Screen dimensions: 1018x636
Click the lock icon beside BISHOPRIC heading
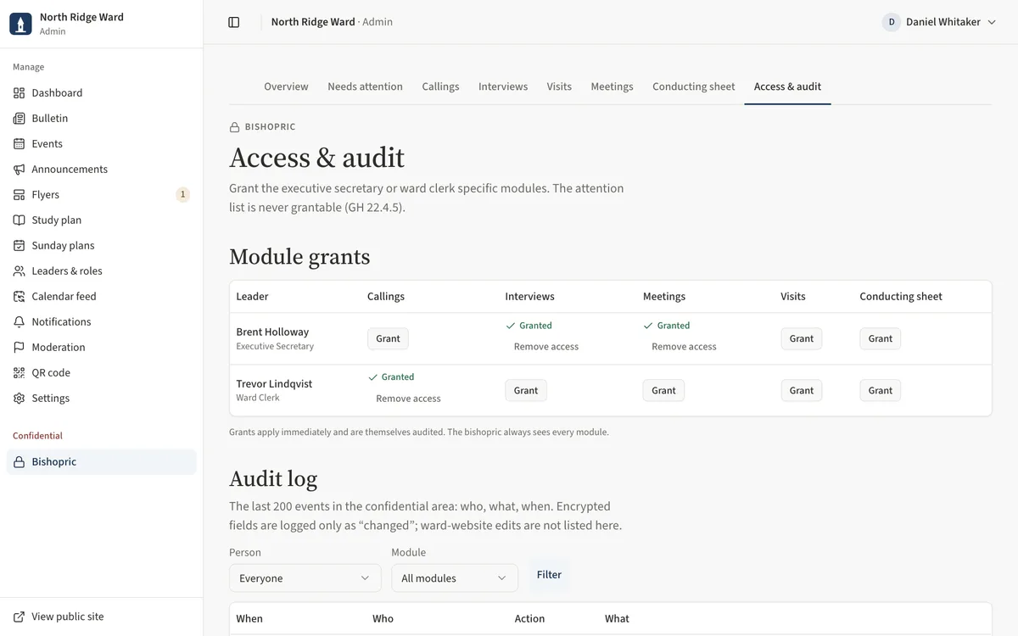(x=235, y=127)
